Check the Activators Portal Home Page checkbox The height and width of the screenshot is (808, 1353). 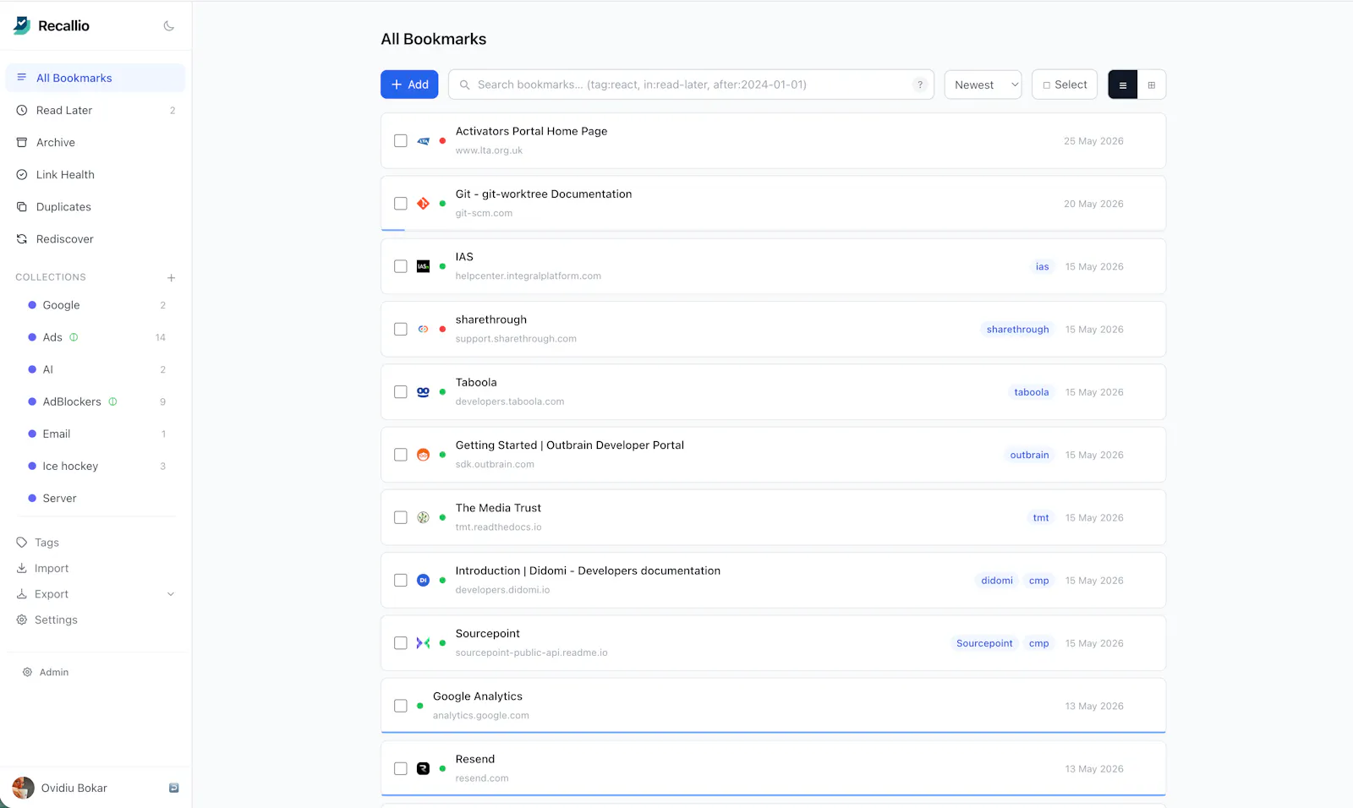[401, 141]
